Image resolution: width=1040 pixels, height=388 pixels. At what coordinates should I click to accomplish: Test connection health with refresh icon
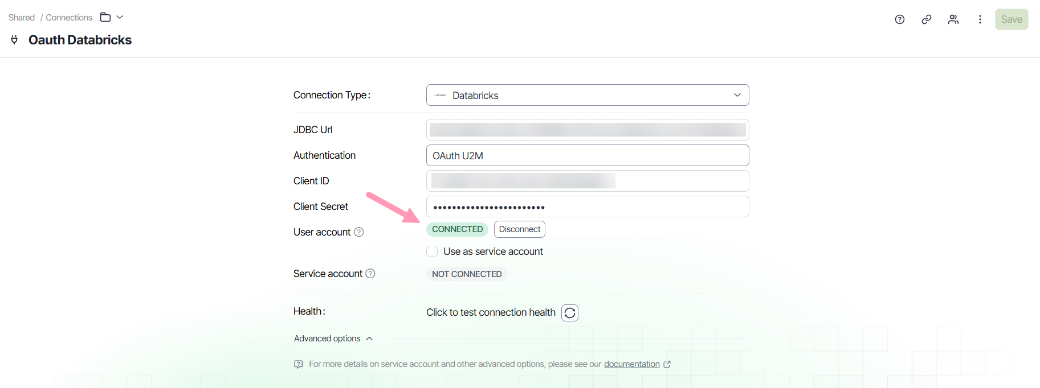coord(570,313)
